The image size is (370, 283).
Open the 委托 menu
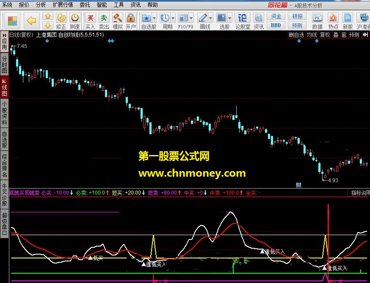85,5
